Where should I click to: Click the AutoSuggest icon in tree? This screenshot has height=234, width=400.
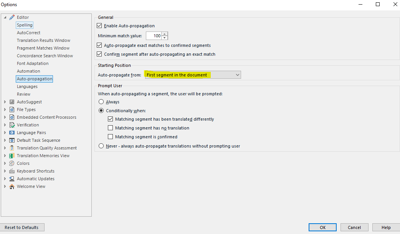[x=12, y=102]
